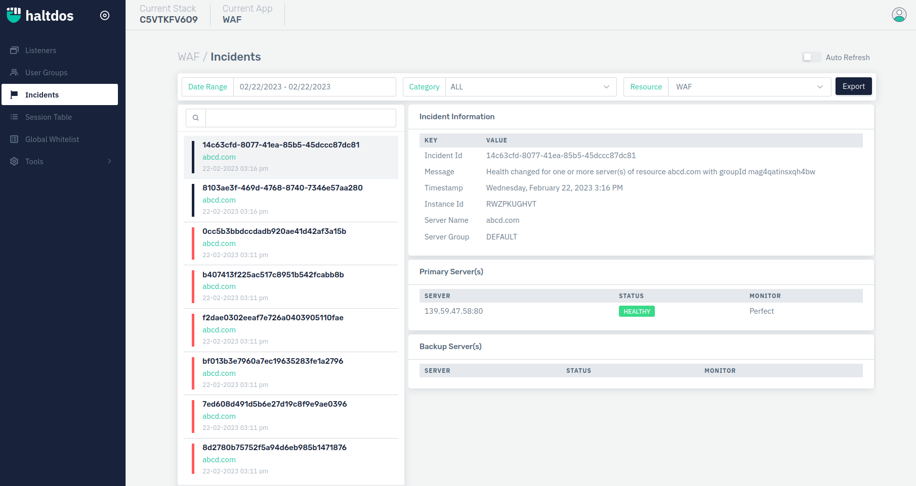The width and height of the screenshot is (916, 486).
Task: Click the Perfect monitor value
Action: point(762,311)
